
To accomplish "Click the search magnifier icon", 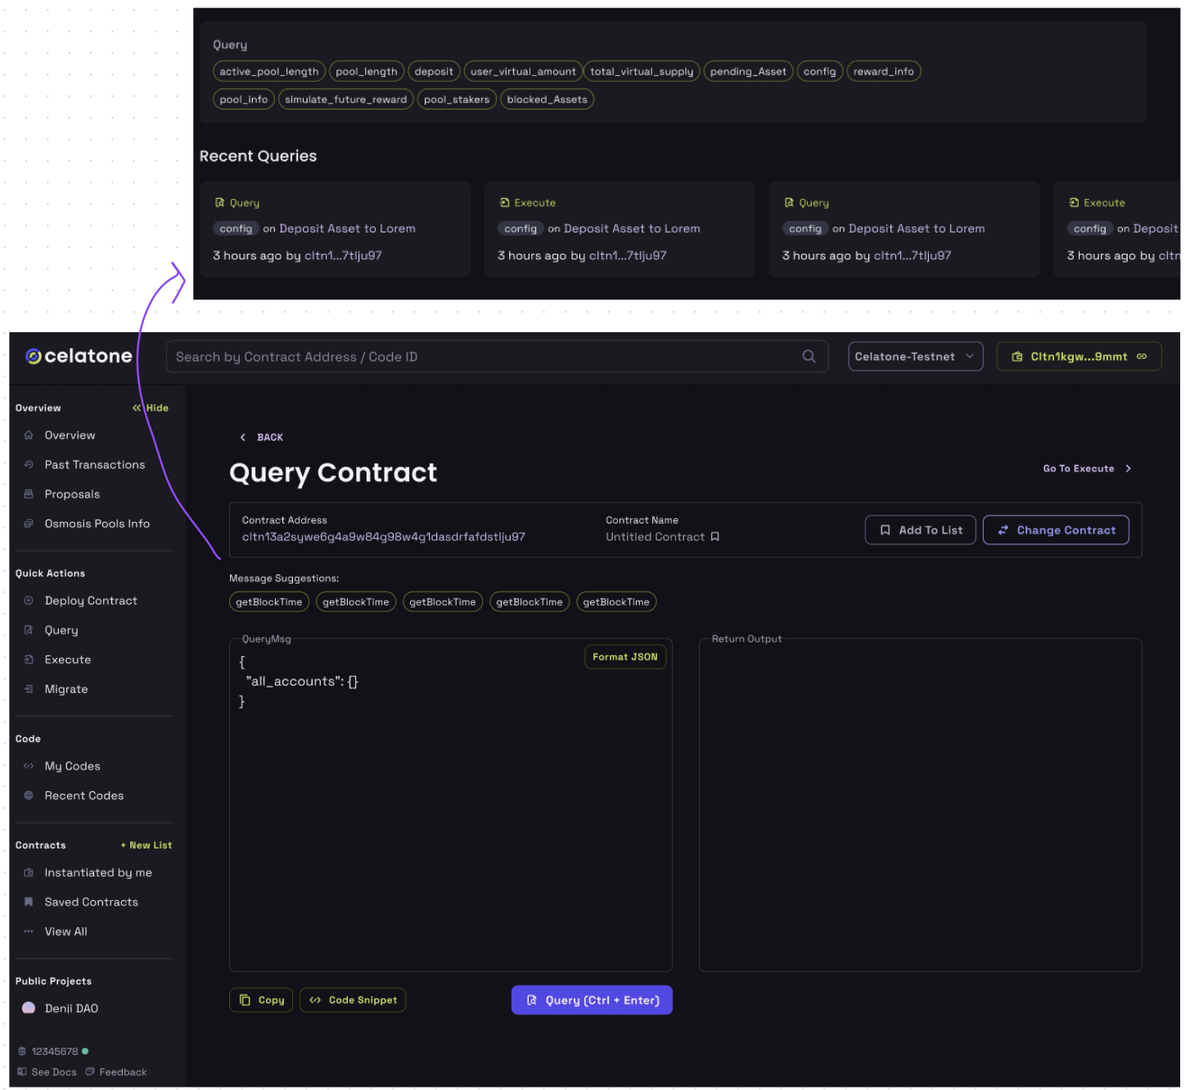I will point(809,356).
